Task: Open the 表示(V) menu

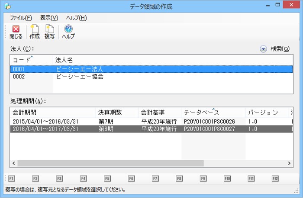Action: [x=49, y=18]
